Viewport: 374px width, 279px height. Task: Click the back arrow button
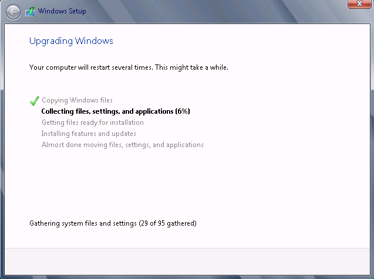click(x=13, y=12)
